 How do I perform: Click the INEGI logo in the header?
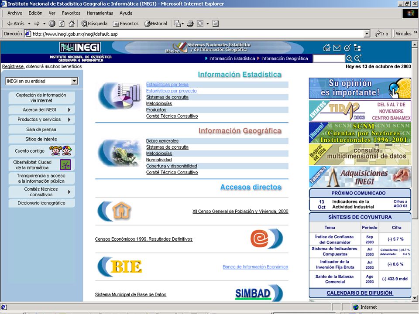click(80, 48)
